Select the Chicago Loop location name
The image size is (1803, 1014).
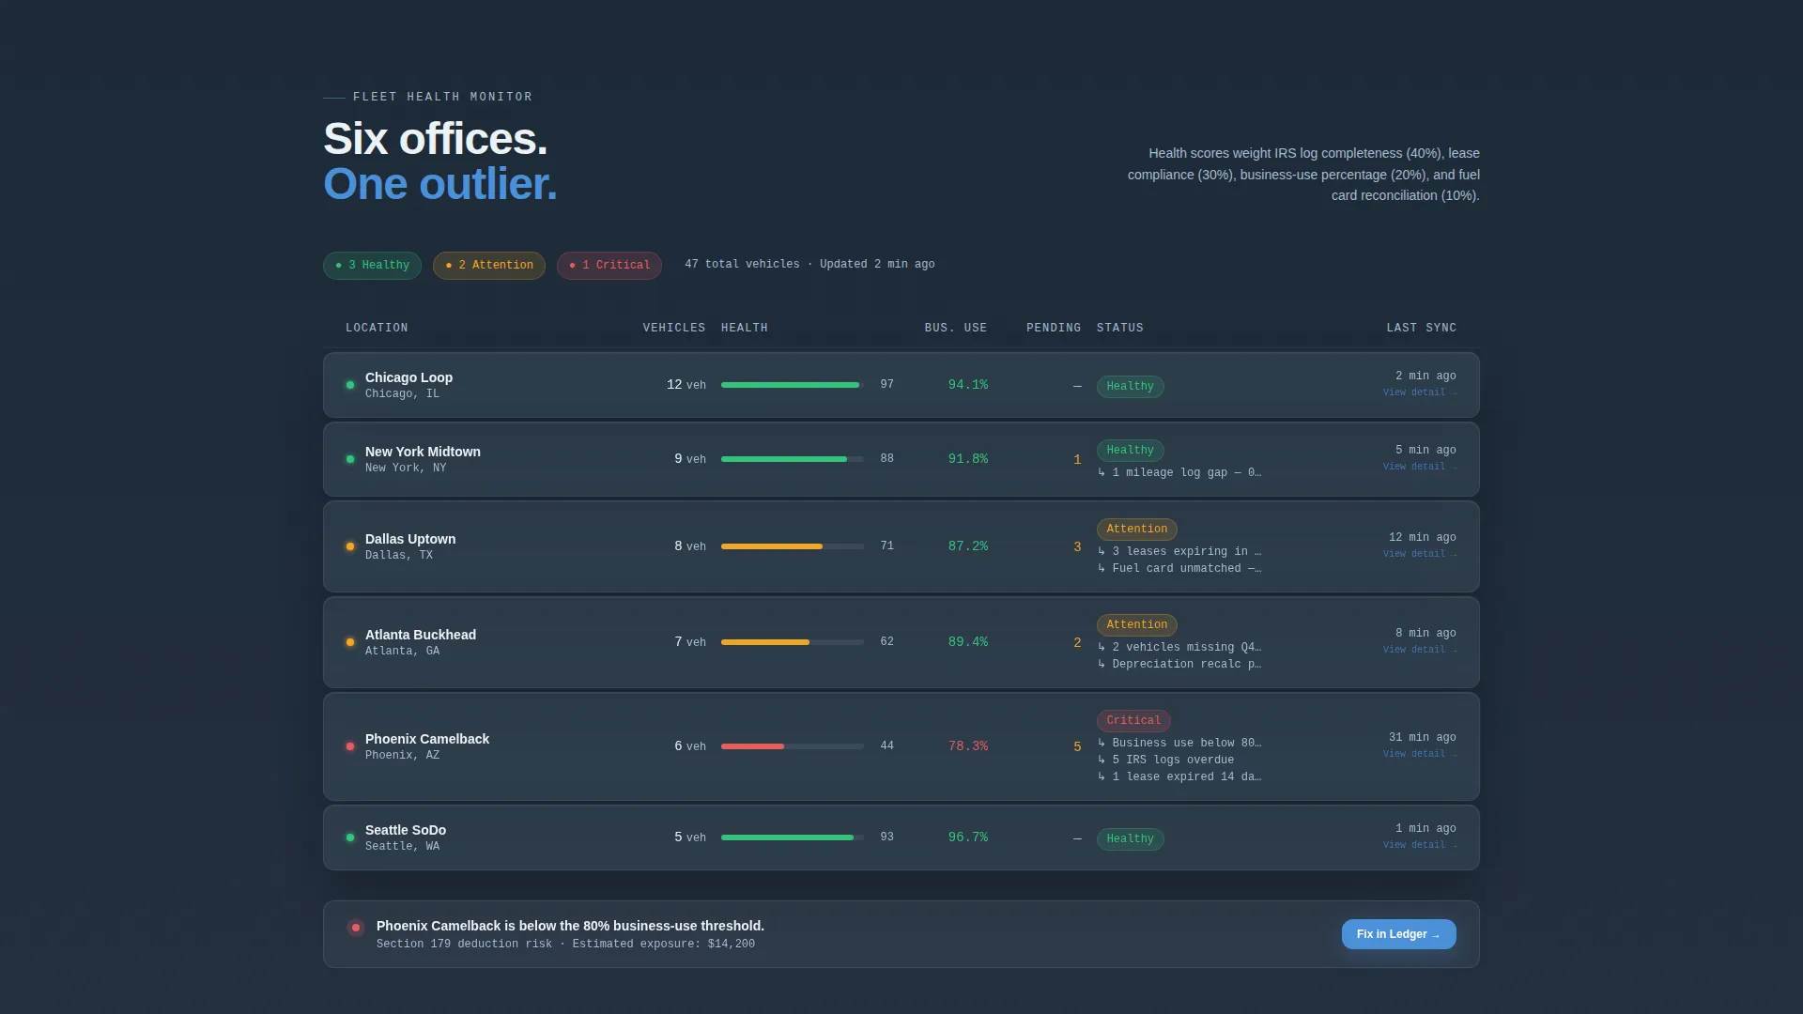[408, 377]
